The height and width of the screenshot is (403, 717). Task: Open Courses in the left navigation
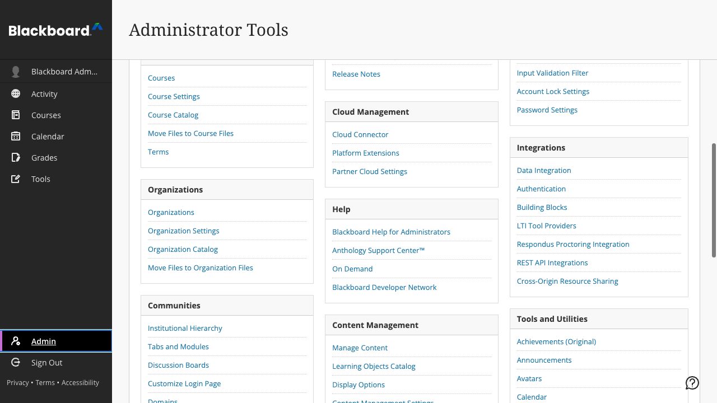coord(56,115)
